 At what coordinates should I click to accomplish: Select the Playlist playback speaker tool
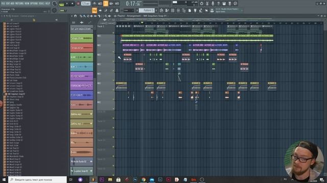tap(109, 16)
